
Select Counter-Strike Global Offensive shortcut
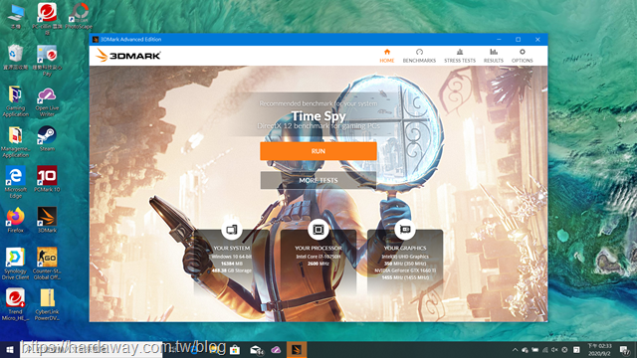(x=47, y=264)
